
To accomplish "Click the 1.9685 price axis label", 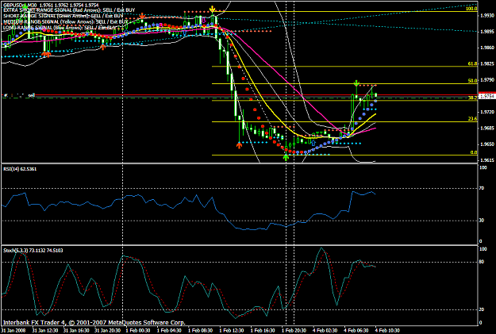I will (487, 129).
